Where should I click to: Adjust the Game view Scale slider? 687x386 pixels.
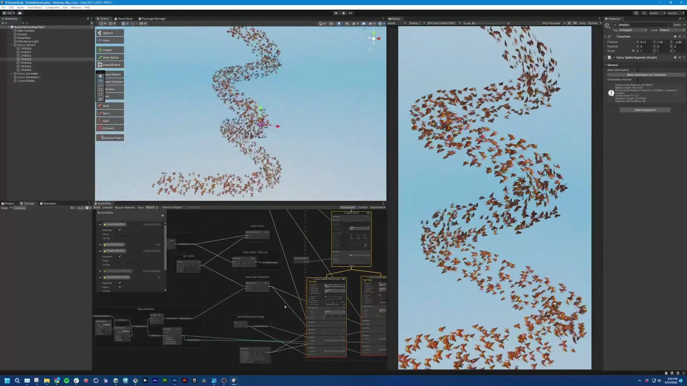click(x=473, y=23)
